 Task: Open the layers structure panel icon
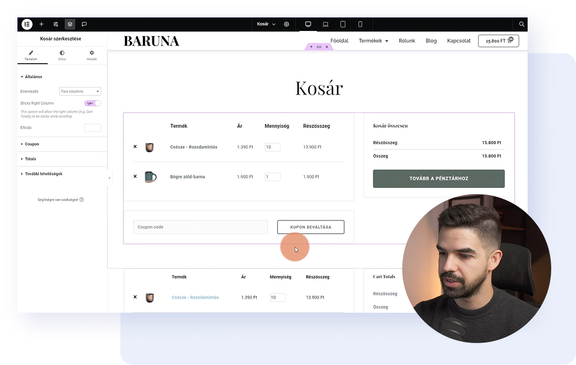click(70, 24)
